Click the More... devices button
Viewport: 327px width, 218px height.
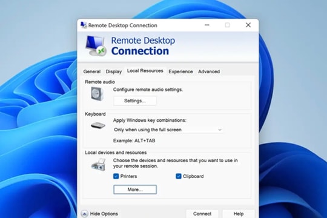tap(135, 190)
